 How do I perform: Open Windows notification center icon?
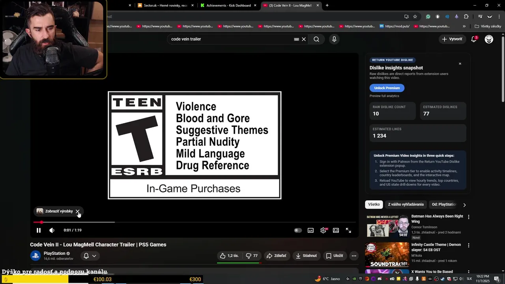(x=497, y=279)
